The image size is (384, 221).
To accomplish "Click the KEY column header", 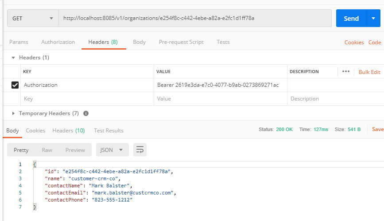I will click(x=27, y=72).
